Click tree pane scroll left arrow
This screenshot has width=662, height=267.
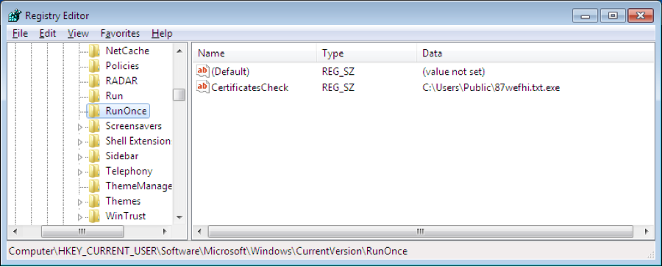click(15, 232)
